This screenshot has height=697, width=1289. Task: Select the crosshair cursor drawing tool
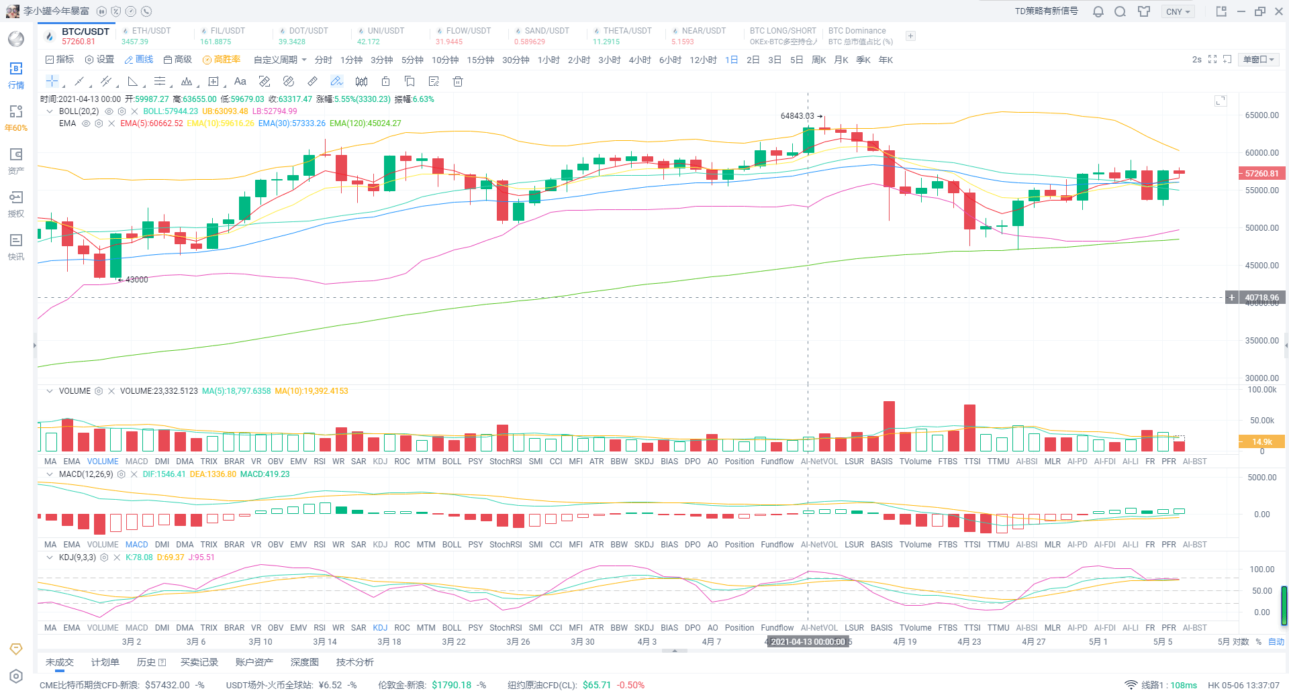click(52, 81)
